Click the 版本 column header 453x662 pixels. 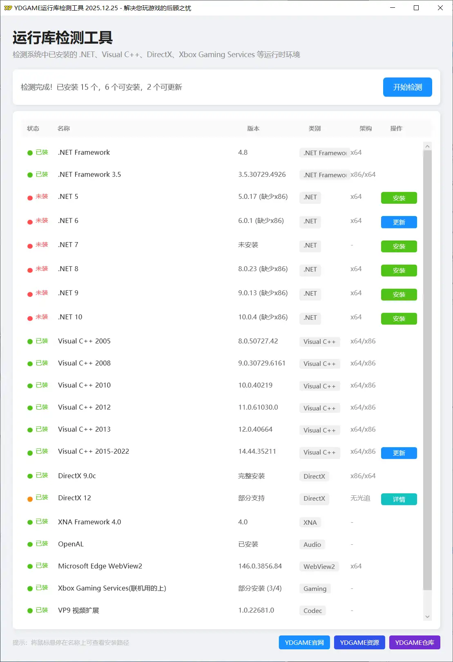[x=253, y=128]
